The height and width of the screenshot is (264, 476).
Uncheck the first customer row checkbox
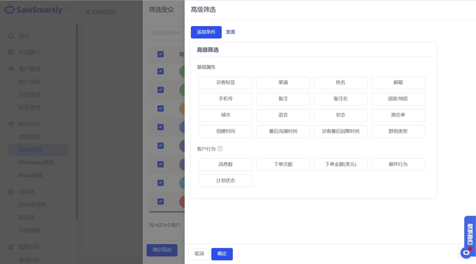[161, 71]
